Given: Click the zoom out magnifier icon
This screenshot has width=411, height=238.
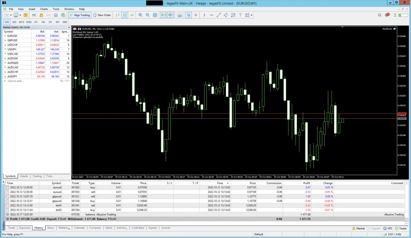Looking at the screenshot, I should (x=147, y=15).
